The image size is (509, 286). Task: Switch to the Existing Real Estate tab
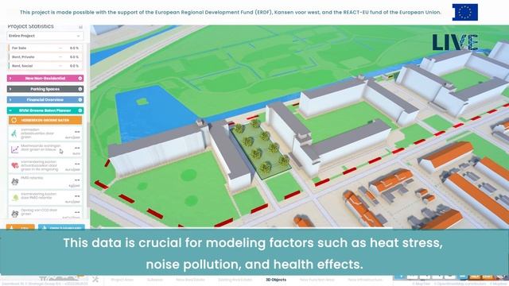235,280
